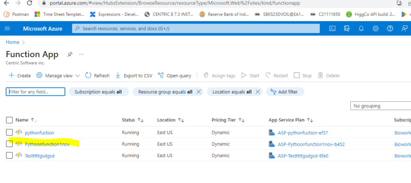This screenshot has height=183, width=411.
Task: Open the Testttttgsdgsd function app link
Action: pyautogui.click(x=40, y=156)
